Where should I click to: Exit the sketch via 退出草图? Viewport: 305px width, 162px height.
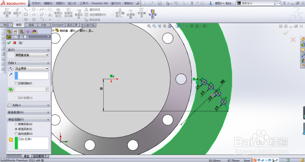7,13
